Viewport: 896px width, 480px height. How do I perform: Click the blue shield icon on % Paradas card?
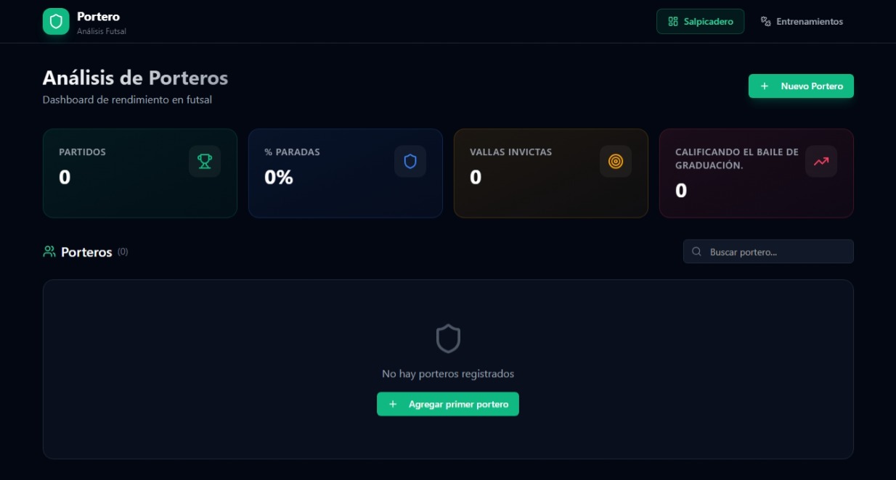(x=410, y=161)
